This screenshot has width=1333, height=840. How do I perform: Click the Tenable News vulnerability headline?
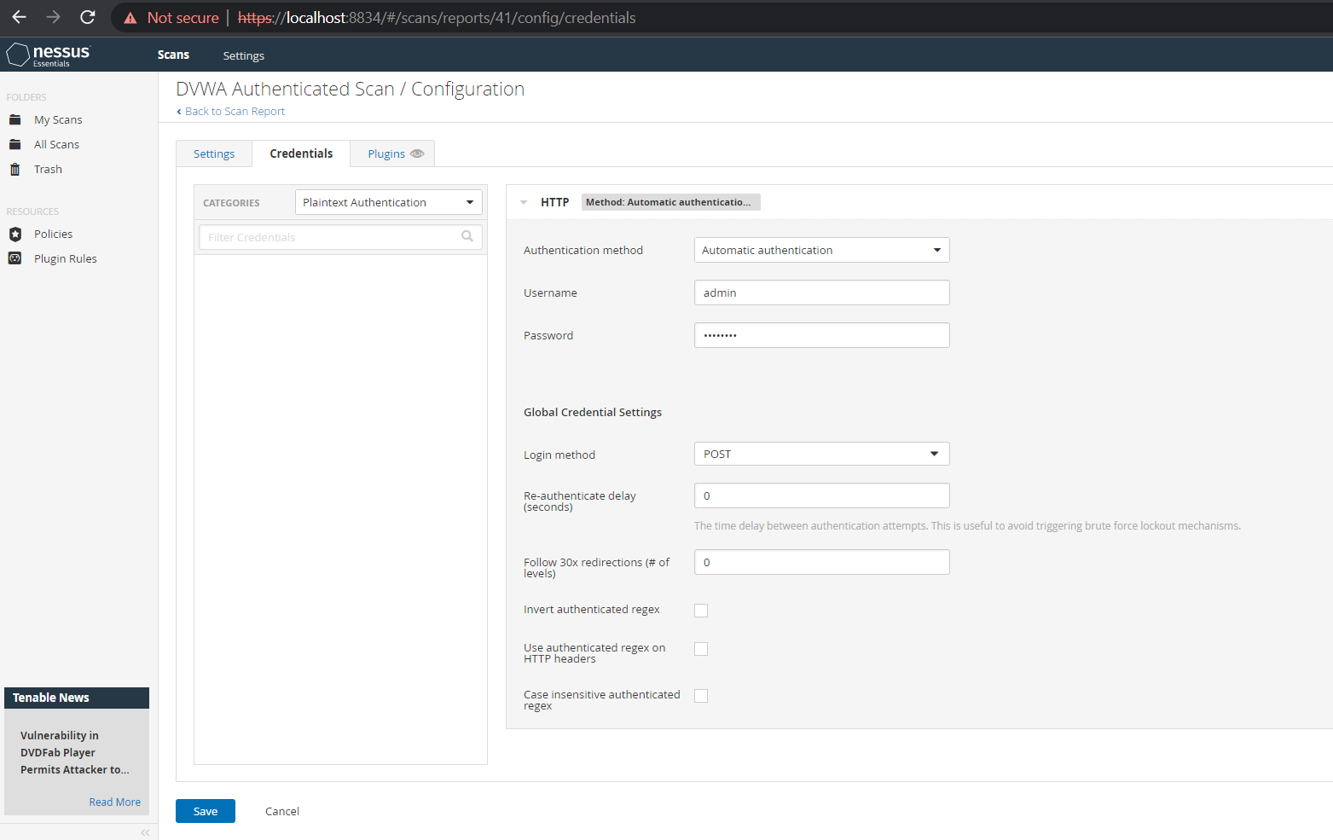point(75,752)
